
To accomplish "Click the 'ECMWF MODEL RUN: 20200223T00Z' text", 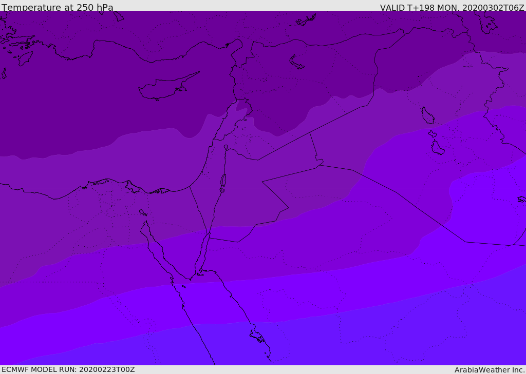I will (x=68, y=369).
